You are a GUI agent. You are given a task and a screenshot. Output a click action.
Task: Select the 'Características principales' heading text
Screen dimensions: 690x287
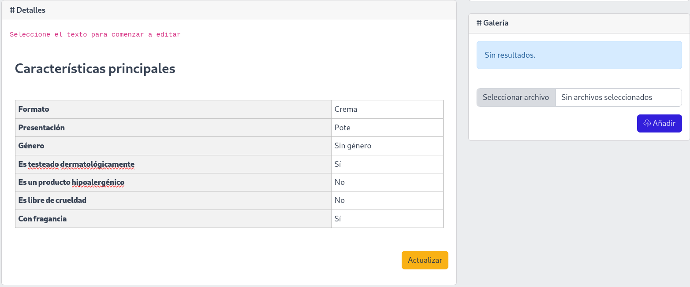click(95, 69)
